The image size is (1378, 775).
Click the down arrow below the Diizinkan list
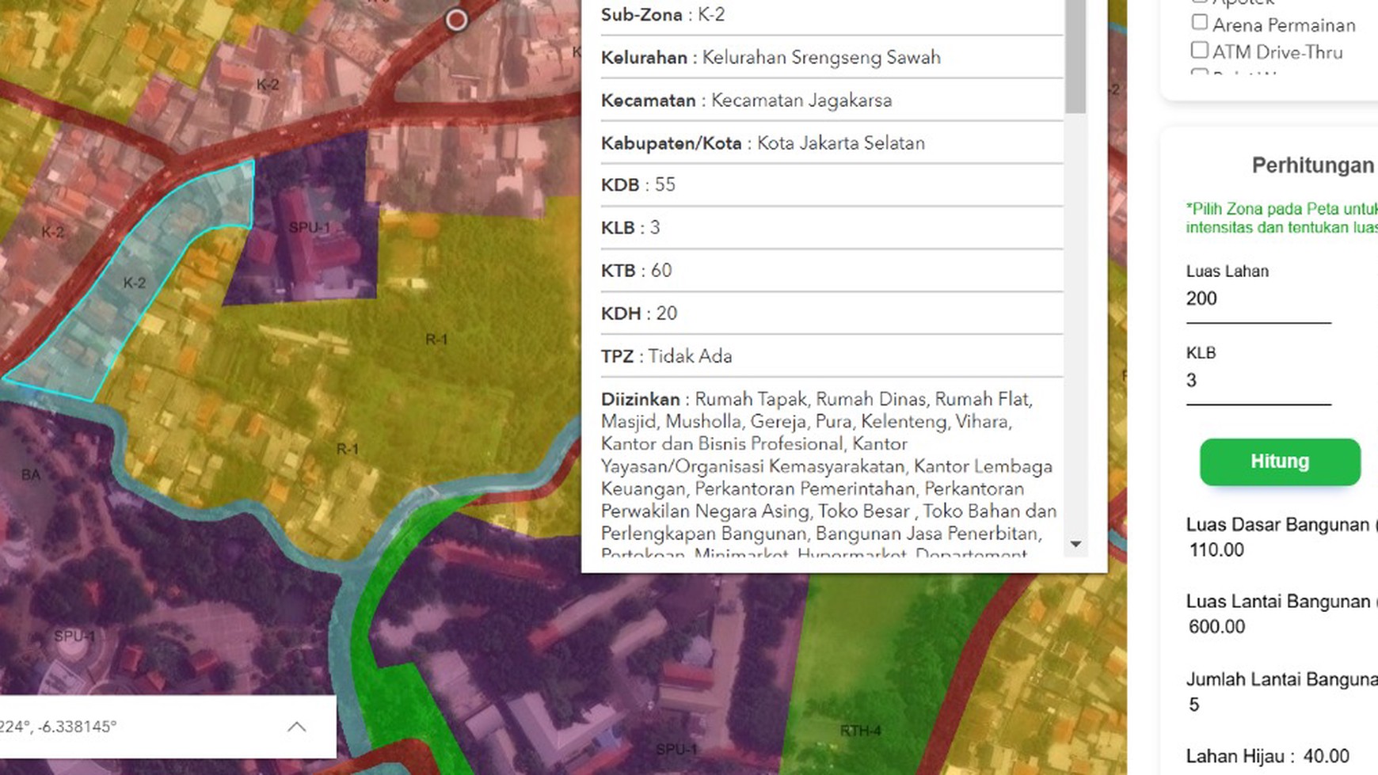(1075, 545)
